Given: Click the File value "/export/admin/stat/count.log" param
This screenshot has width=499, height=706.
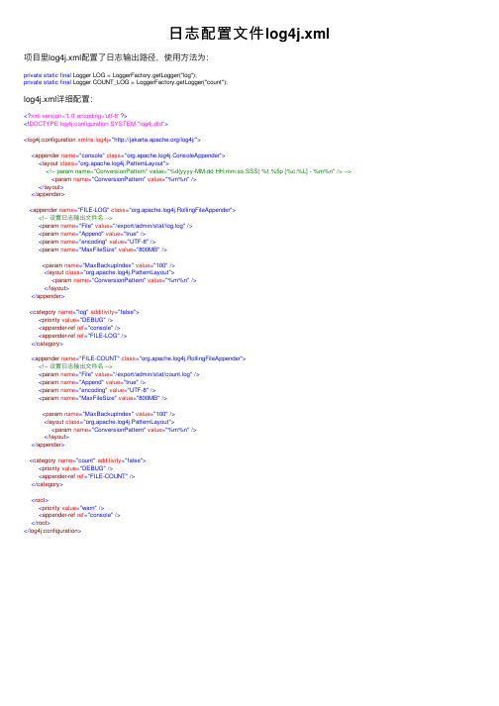Looking at the screenshot, I should pyautogui.click(x=119, y=374).
